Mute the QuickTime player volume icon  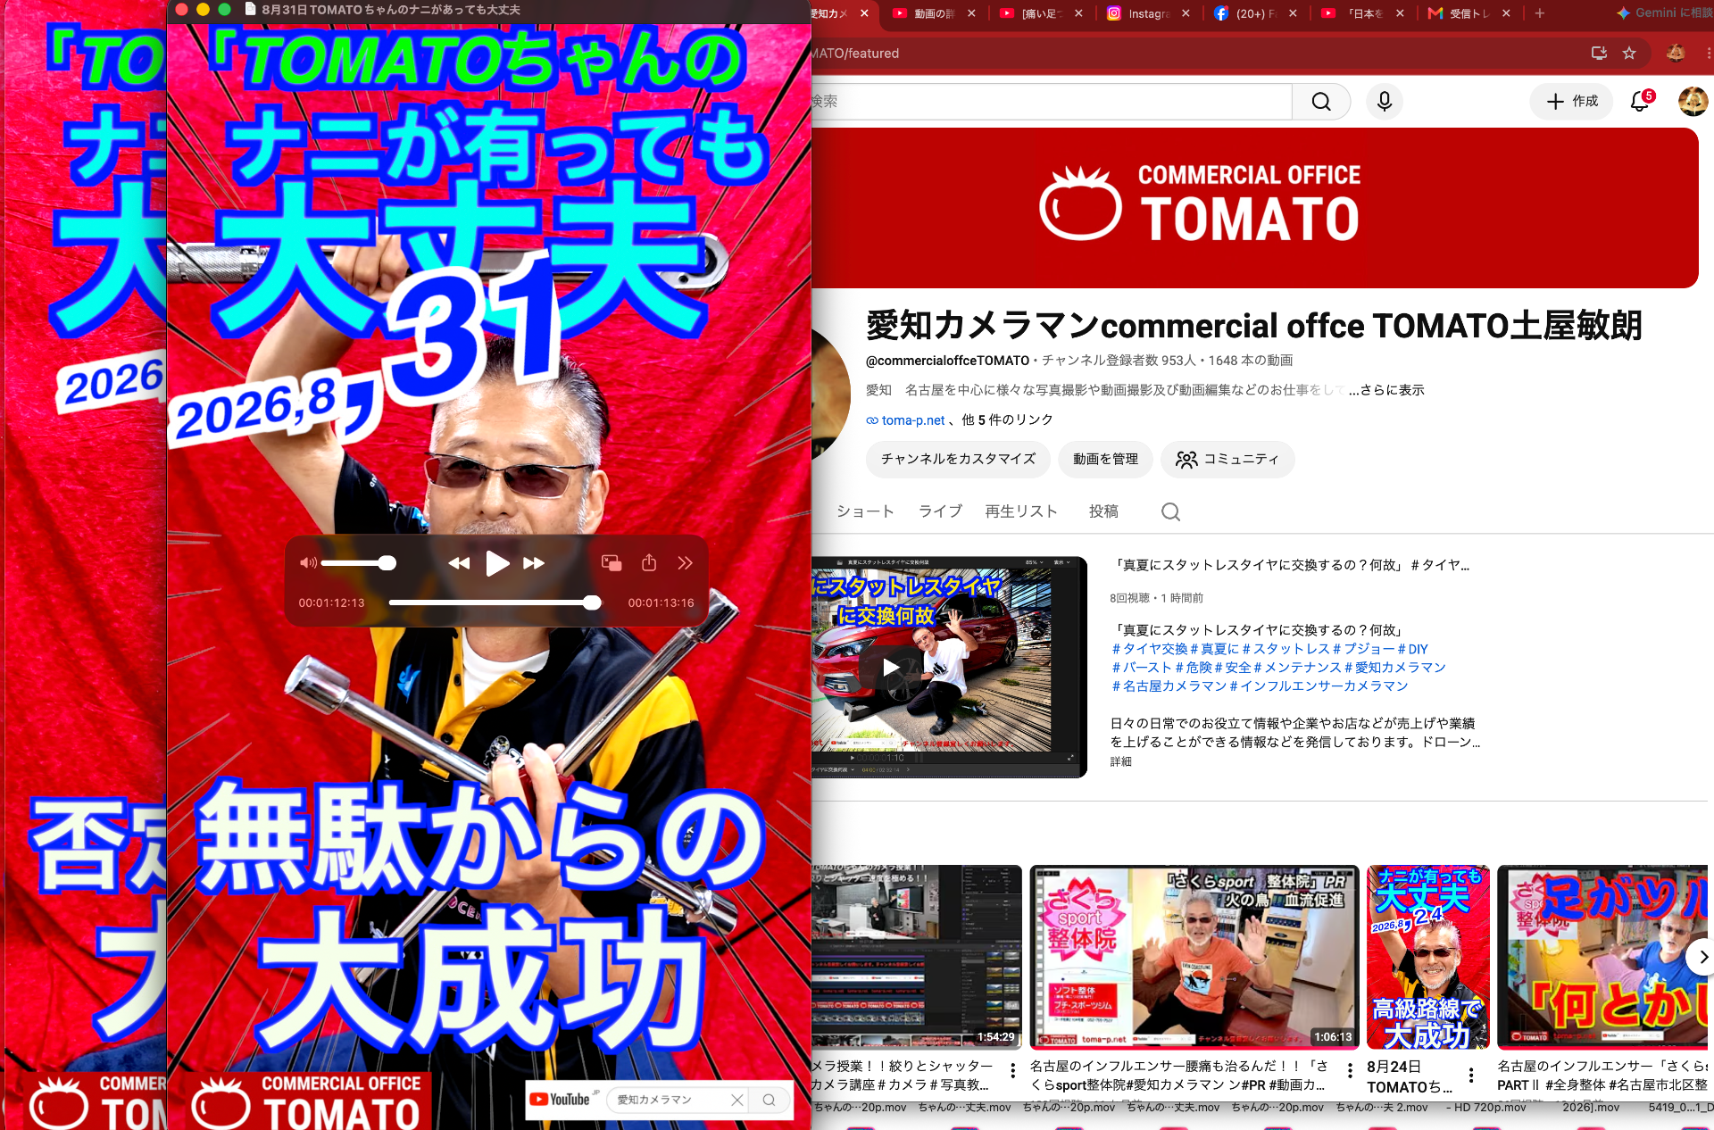tap(308, 563)
